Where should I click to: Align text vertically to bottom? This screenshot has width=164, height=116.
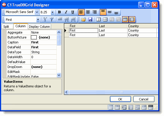116,12
